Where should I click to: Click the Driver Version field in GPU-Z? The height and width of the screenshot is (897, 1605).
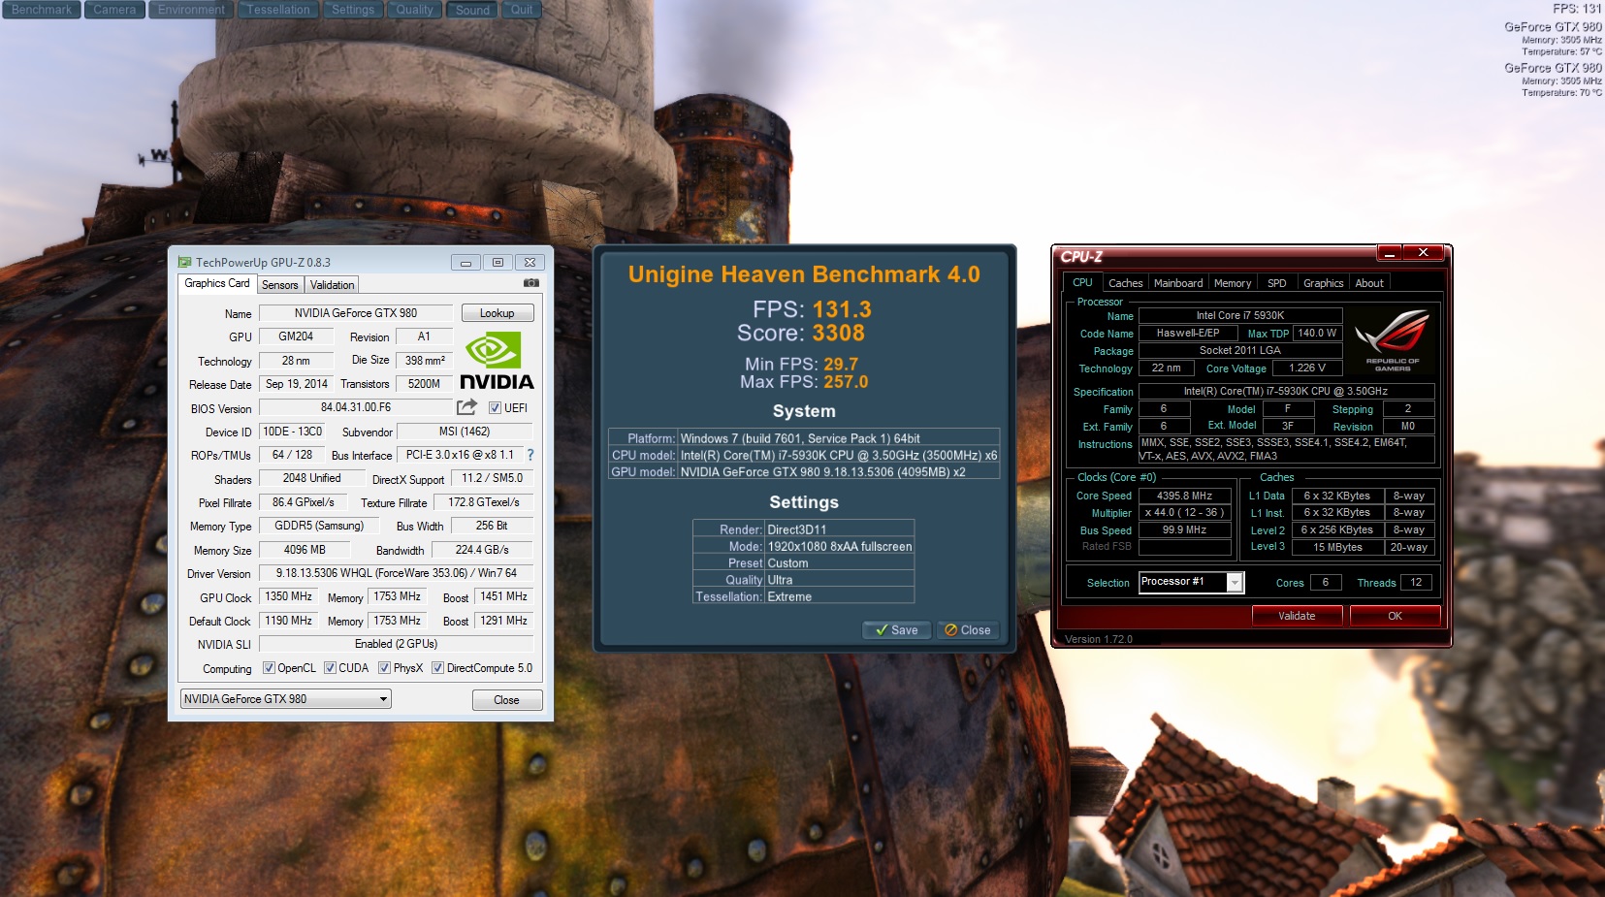click(x=397, y=573)
